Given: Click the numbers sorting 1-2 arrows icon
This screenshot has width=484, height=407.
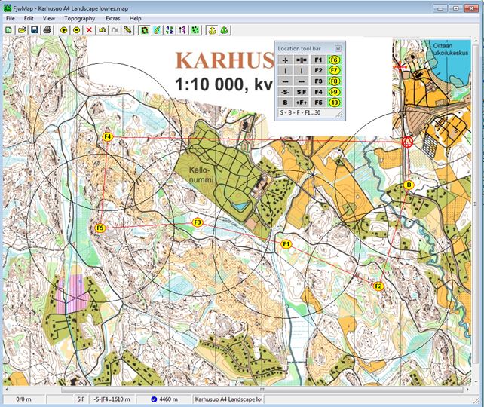Looking at the screenshot, I should click(170, 30).
